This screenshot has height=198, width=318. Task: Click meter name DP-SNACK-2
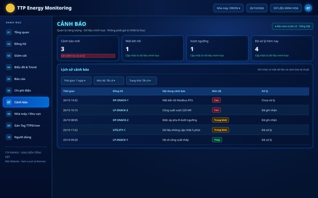(120, 120)
